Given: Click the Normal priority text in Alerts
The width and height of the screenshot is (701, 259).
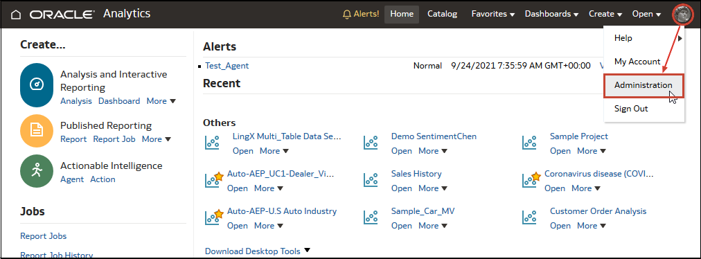Looking at the screenshot, I should click(x=427, y=66).
